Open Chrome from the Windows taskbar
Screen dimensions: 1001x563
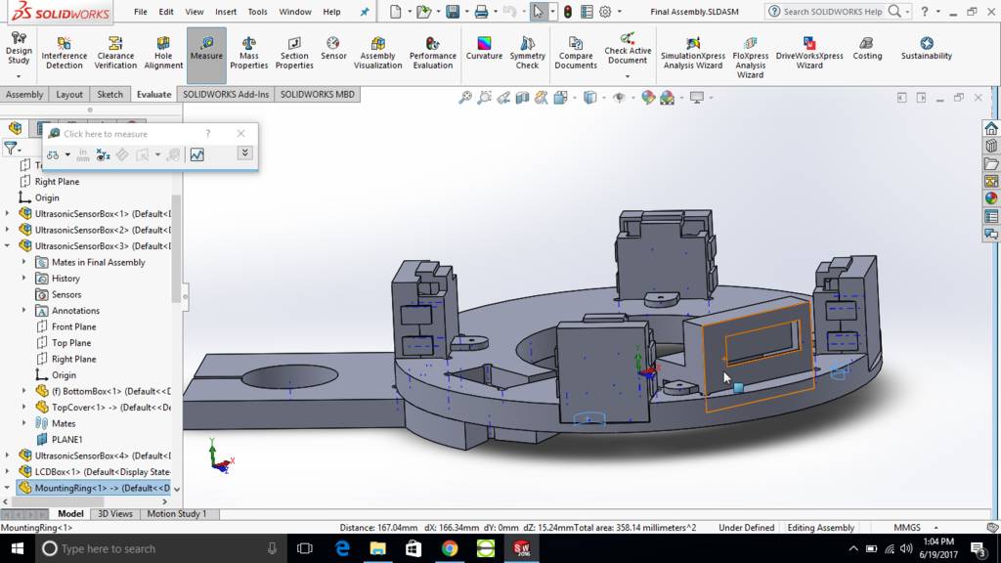tap(449, 548)
